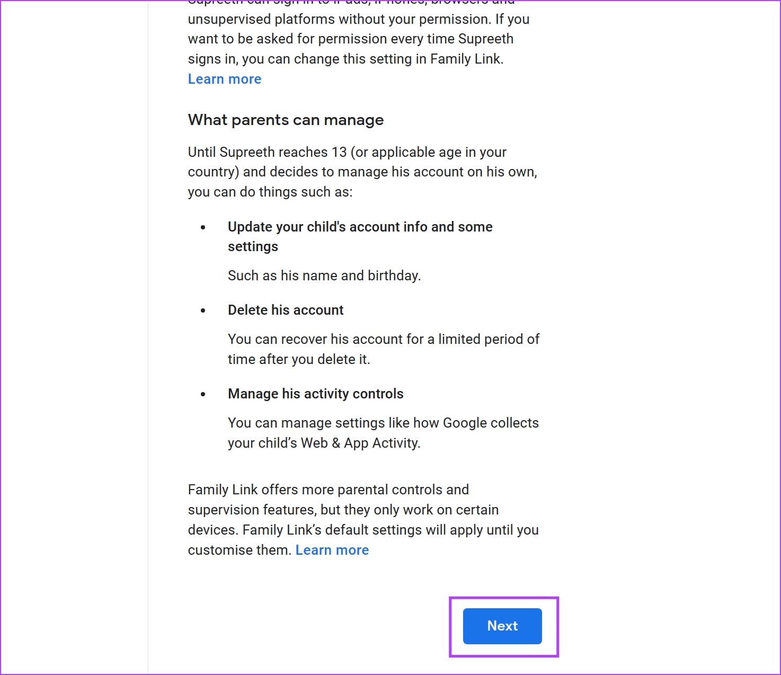This screenshot has width=781, height=675.
Task: Click the 'What parents can manage' heading
Action: click(x=286, y=120)
